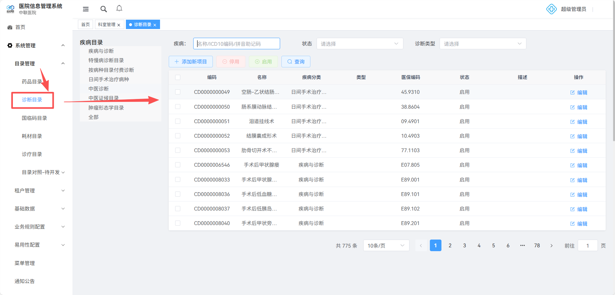Screen dimensions: 615x295
Task: Open the notification bell icon
Action: pos(119,8)
